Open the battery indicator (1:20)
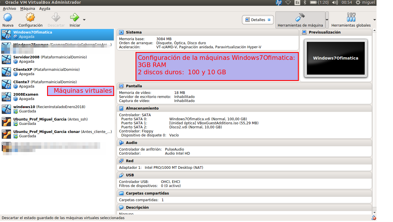This screenshot has height=222, width=393. point(319,3)
